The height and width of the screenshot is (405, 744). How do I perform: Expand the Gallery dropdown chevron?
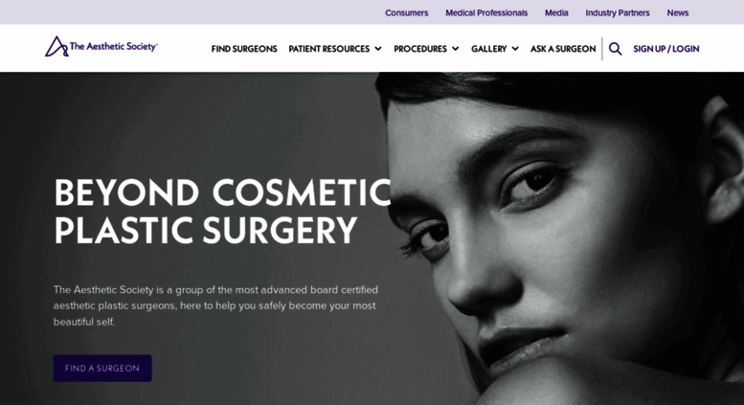(515, 49)
